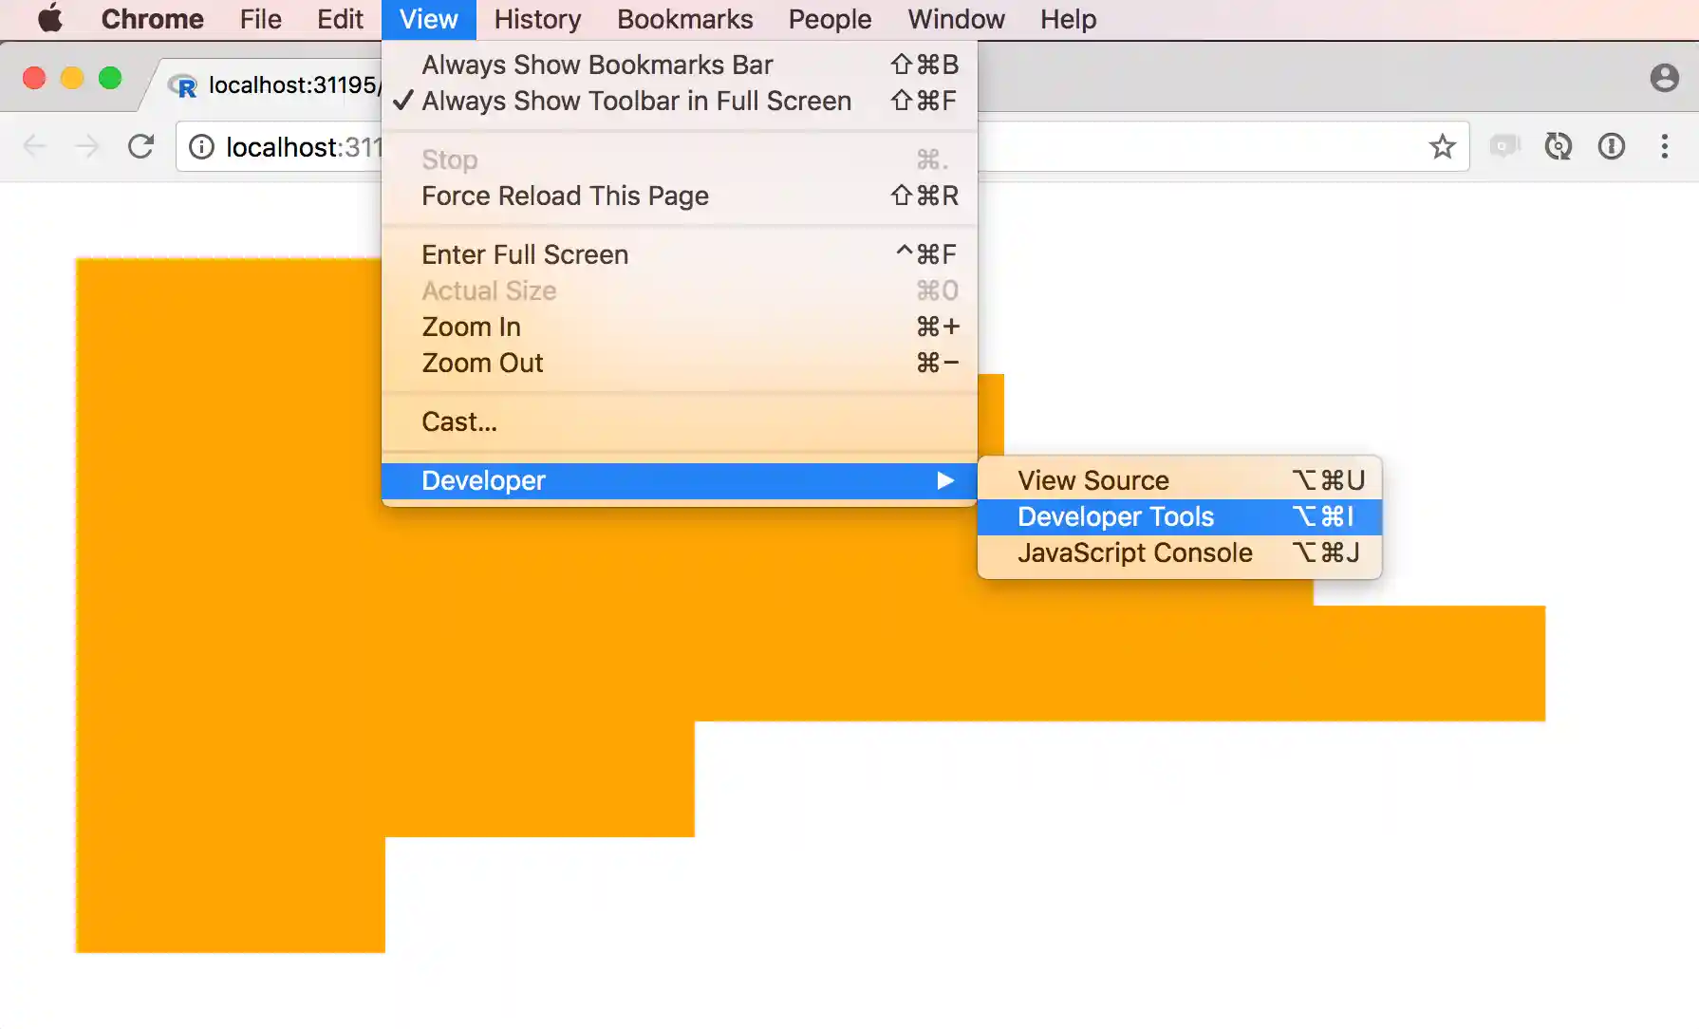Open Developer Tools from the submenu
This screenshot has width=1699, height=1029.
(1180, 516)
